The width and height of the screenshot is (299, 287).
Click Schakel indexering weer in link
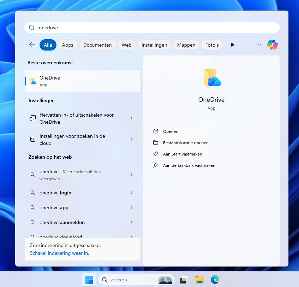coord(60,253)
